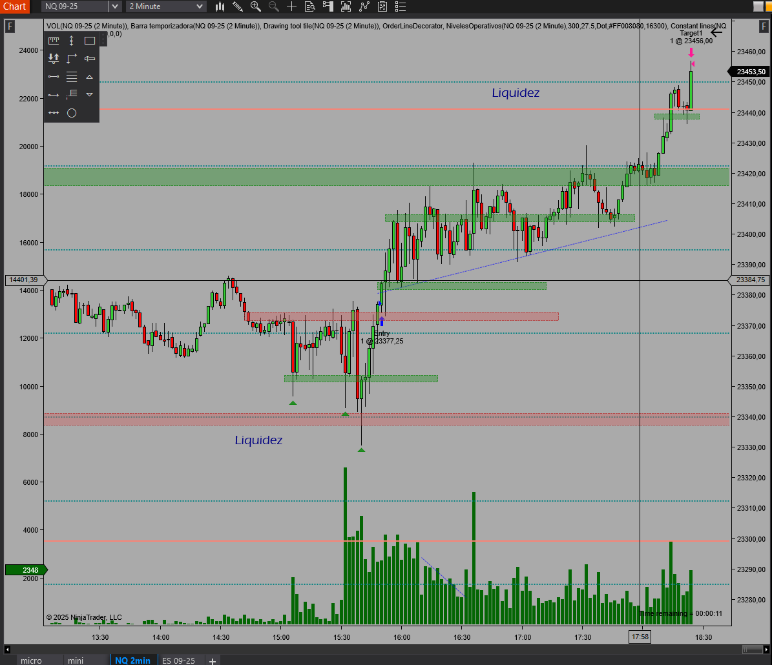Click the cursor price label 23384,75
This screenshot has height=665, width=772.
pos(750,280)
